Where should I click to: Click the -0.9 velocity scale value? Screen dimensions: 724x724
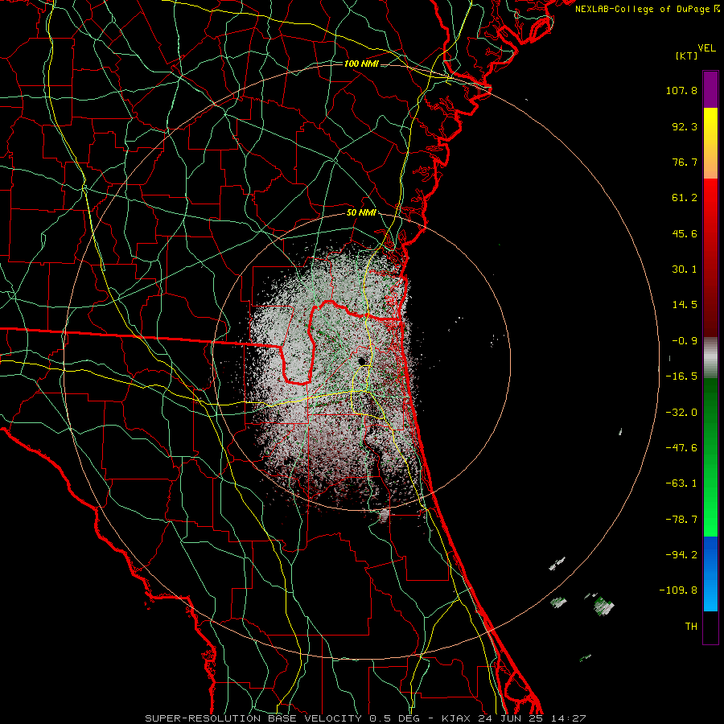685,341
